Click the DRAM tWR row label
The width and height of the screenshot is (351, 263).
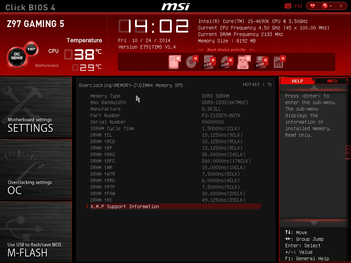tap(101, 167)
